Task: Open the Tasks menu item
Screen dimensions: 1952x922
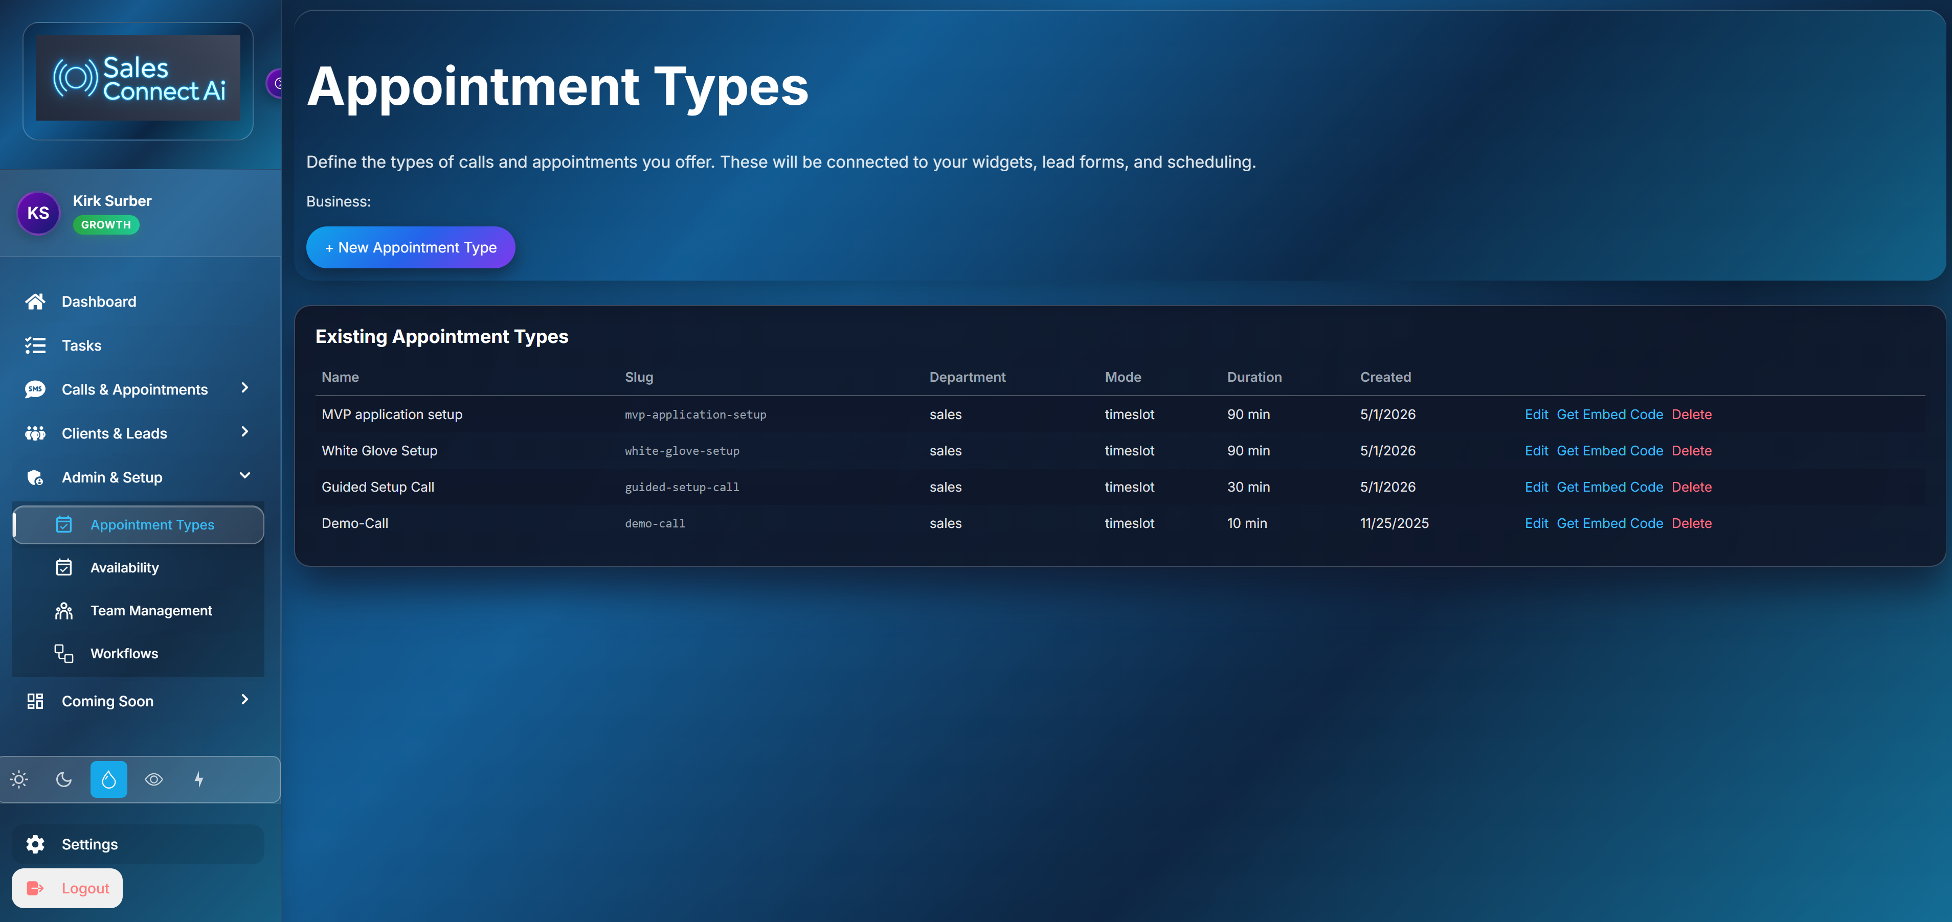Action: click(x=138, y=345)
